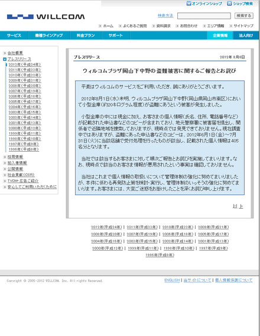Select 2009年(平成21年) in the sidebar

(x=25, y=81)
